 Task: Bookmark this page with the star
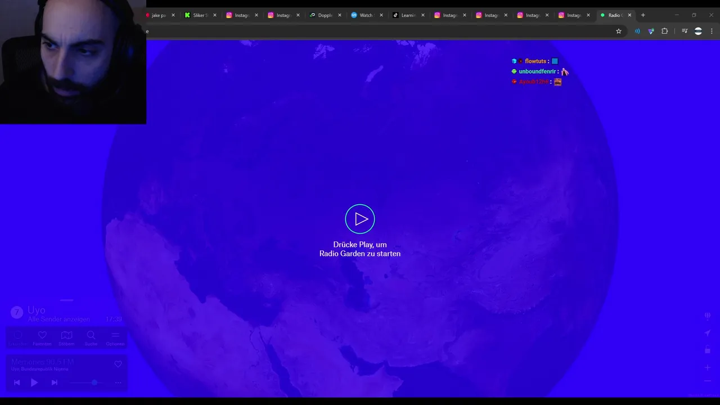tap(619, 31)
